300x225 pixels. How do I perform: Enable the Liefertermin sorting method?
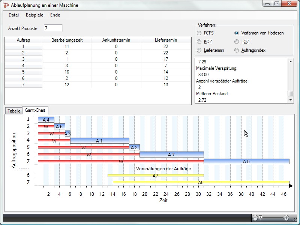[199, 50]
